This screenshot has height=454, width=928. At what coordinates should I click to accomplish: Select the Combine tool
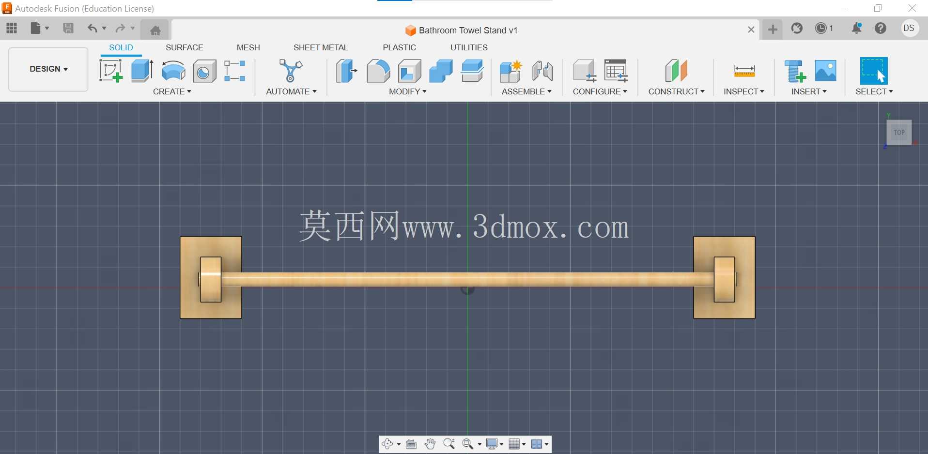click(x=441, y=71)
